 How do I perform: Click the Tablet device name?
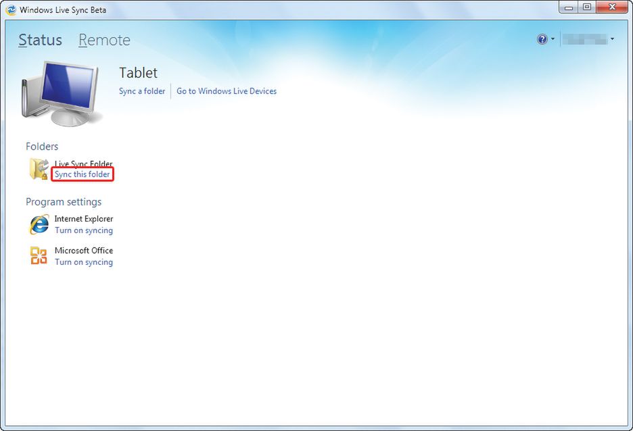138,72
